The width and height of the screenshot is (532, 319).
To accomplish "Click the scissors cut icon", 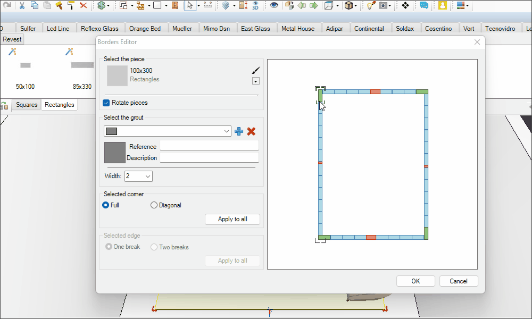I will click(22, 5).
